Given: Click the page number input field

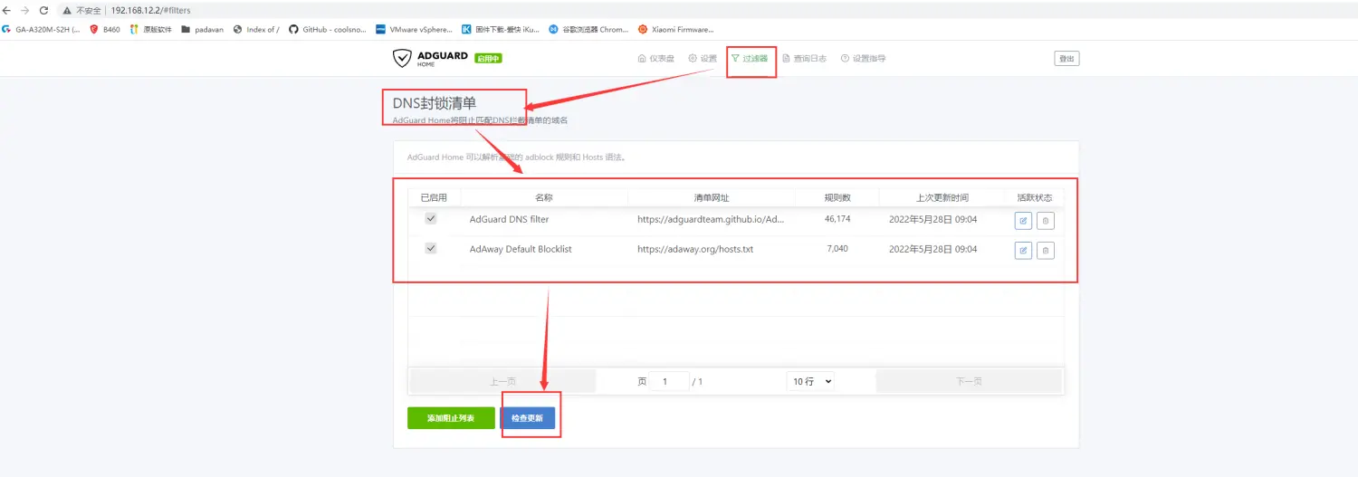Looking at the screenshot, I should pos(670,381).
